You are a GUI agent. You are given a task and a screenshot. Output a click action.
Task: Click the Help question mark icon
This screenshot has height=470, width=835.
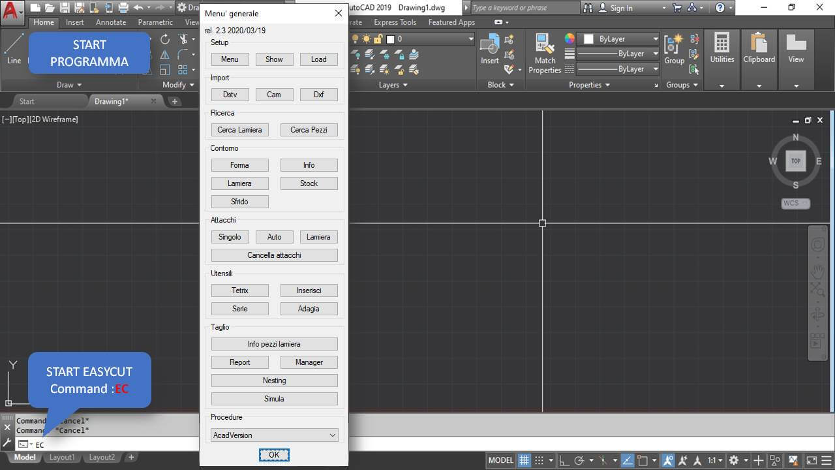point(720,8)
